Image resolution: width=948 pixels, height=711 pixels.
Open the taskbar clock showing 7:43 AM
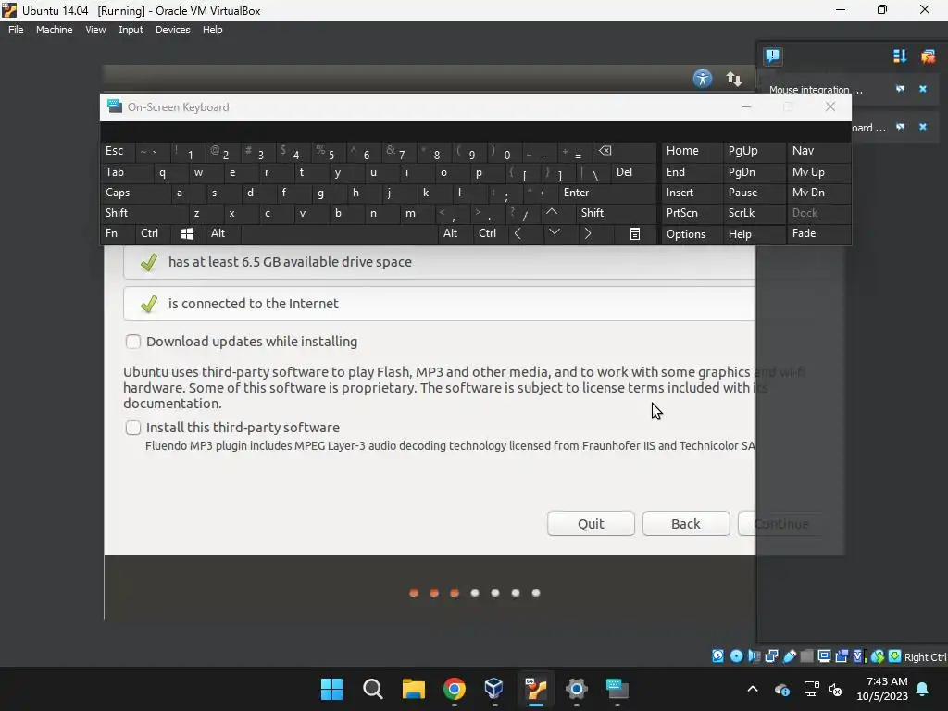pyautogui.click(x=882, y=689)
